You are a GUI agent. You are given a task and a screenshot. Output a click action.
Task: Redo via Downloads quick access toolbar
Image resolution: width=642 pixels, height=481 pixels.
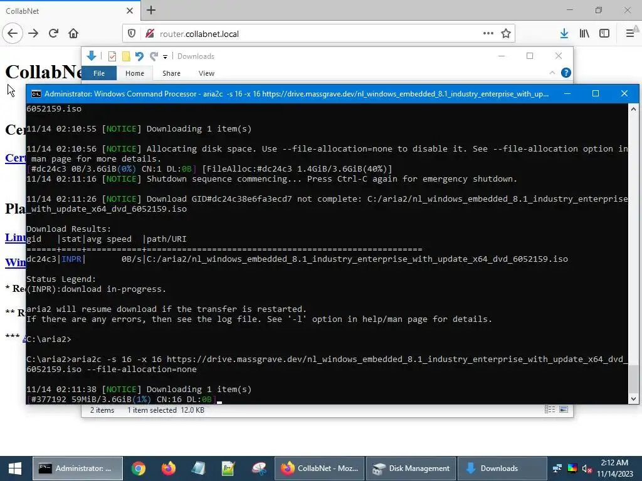click(x=154, y=56)
